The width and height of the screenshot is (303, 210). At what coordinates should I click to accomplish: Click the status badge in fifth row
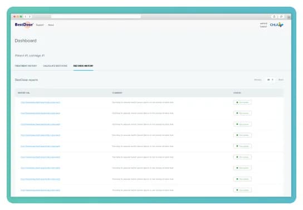pyautogui.click(x=242, y=146)
